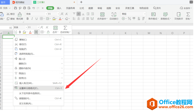Click the A1 name box
The height and width of the screenshot is (112, 195).
[x=11, y=27]
